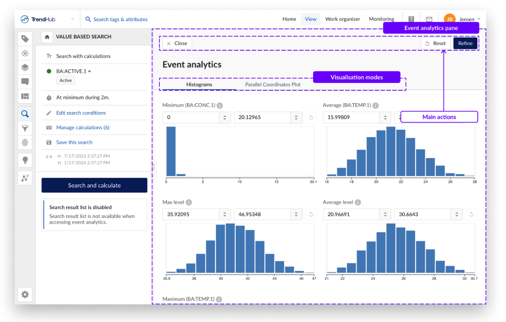The width and height of the screenshot is (506, 322).
Task: Click the tallest bar in Minimum histogram
Action: tap(170, 151)
